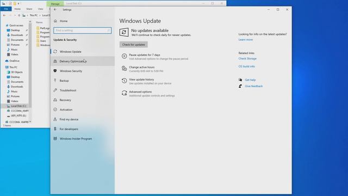Click the Find my device icon
Image resolution: width=348 pixels, height=196 pixels.
(55, 119)
